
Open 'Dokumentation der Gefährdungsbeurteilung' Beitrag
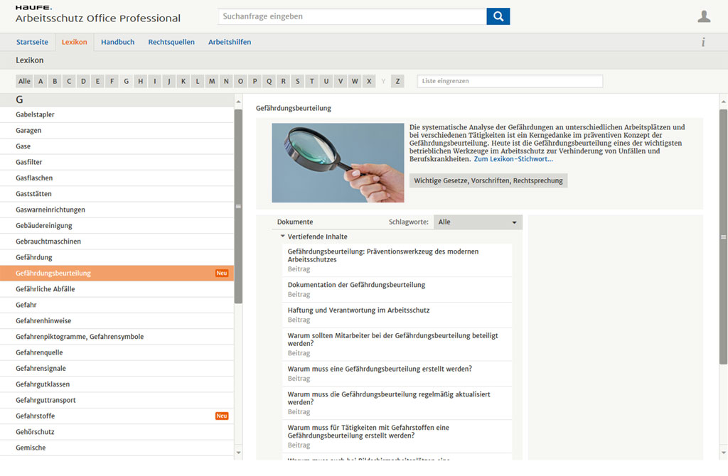[397, 289]
